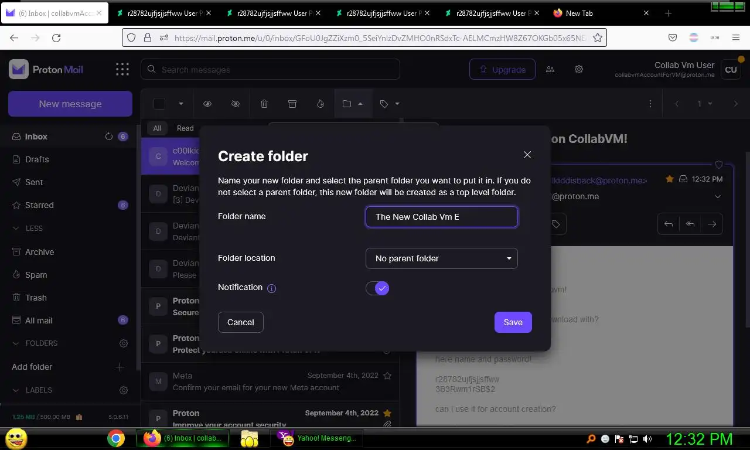Collapse the LESS section in sidebar
This screenshot has width=750, height=450.
click(28, 229)
